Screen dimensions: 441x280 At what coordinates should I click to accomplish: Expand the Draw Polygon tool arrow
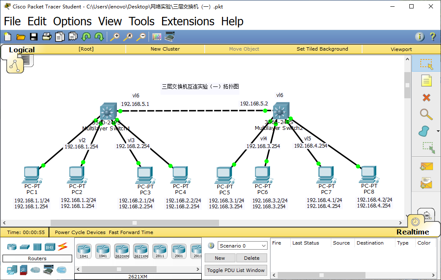[438, 131]
